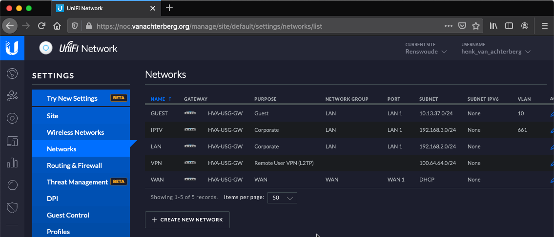
Task: Close the UniFi Network browser tab
Action: click(153, 8)
